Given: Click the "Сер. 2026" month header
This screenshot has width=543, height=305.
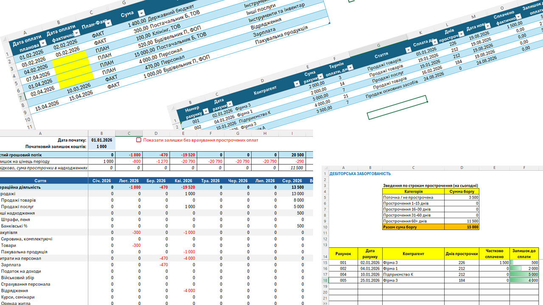Looking at the screenshot, I should click(292, 181).
